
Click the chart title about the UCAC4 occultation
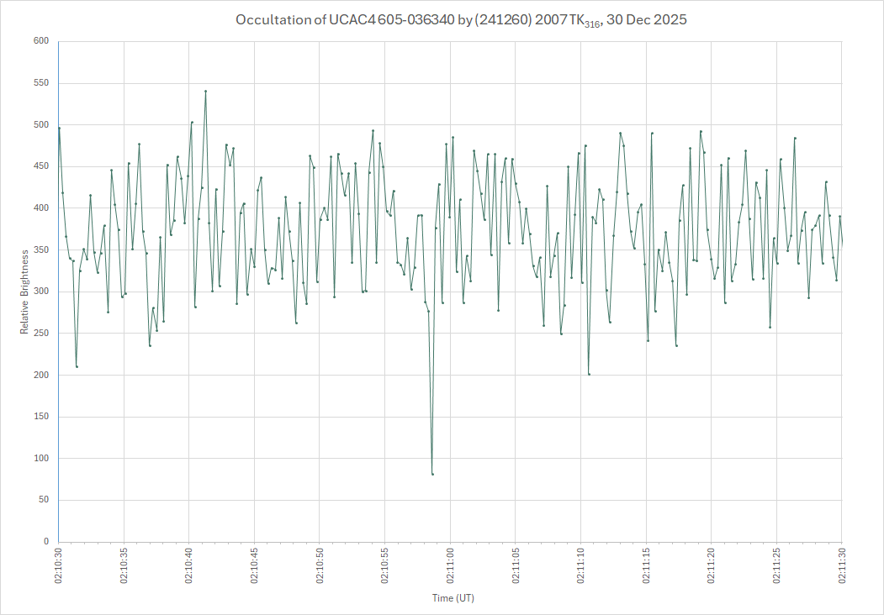pos(460,20)
